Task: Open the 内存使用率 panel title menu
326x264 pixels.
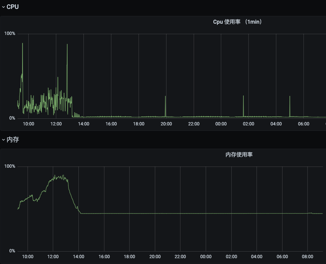Action: 239,155
